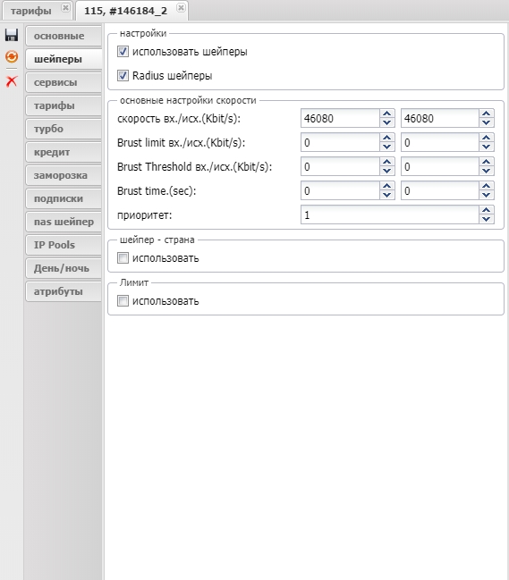Screen dimensions: 509x580
Task: Open the IP Pools section
Action: (64, 245)
